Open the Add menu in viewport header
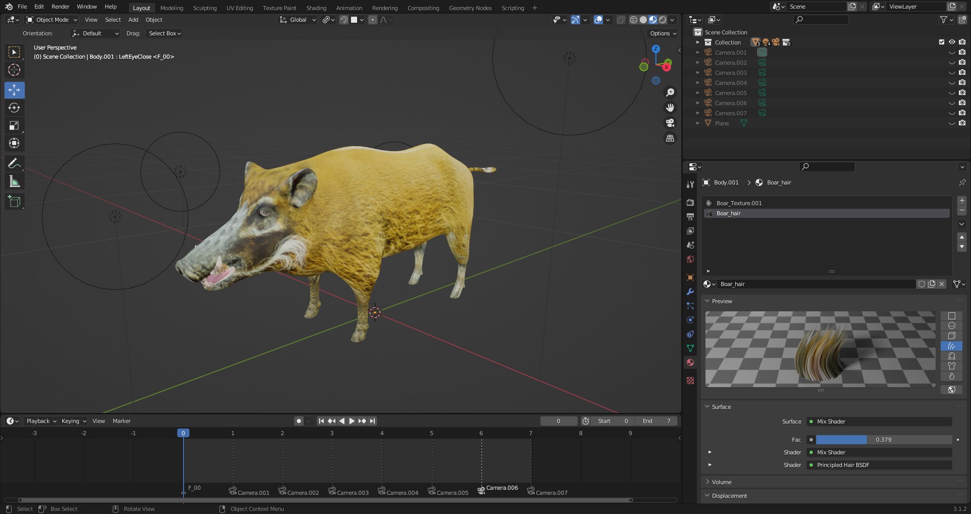The width and height of the screenshot is (971, 514). (x=133, y=20)
